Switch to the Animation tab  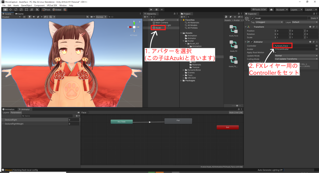click(9, 109)
